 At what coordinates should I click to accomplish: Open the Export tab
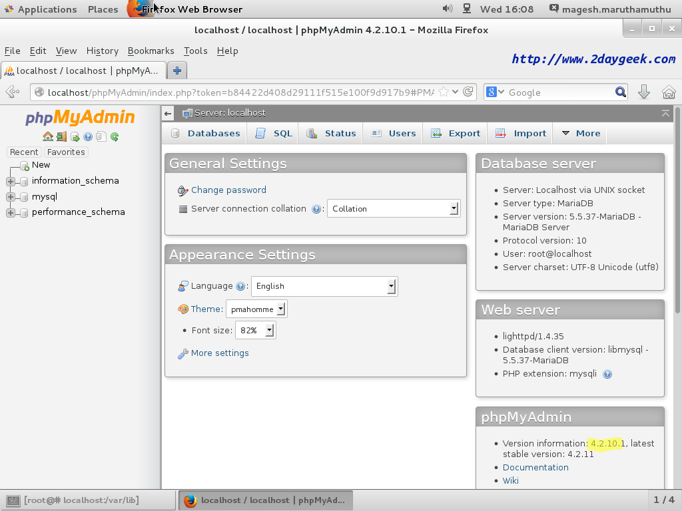pyautogui.click(x=455, y=133)
